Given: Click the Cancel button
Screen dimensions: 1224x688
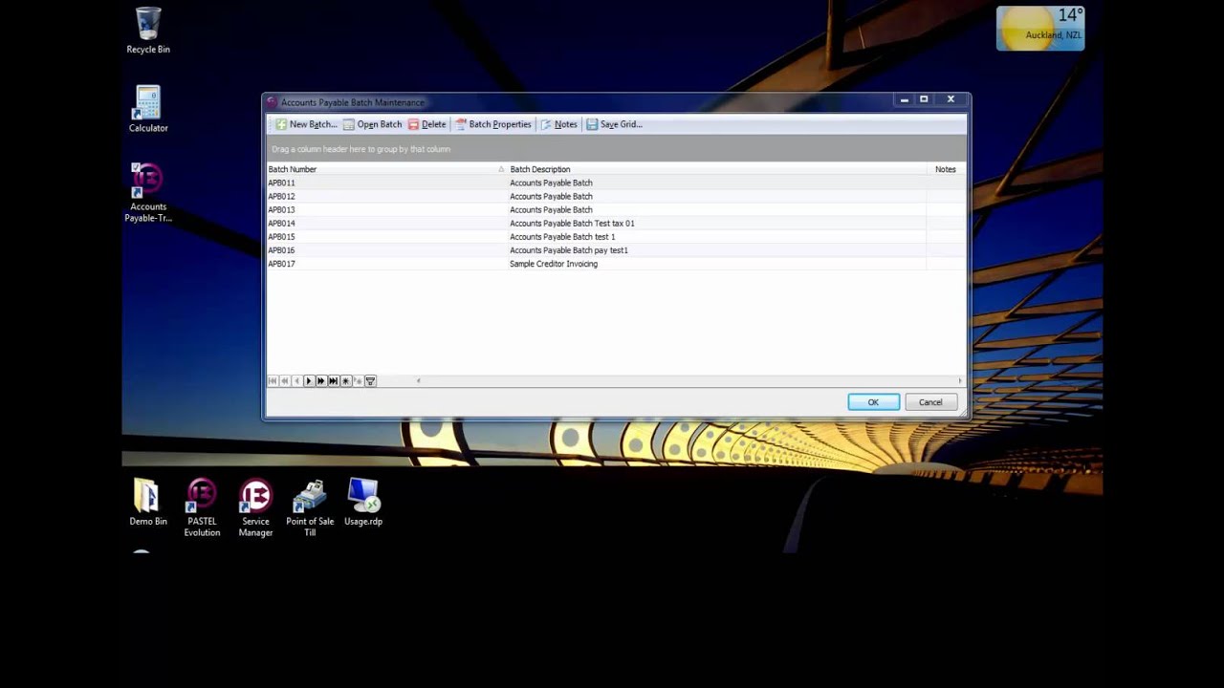Looking at the screenshot, I should (930, 402).
